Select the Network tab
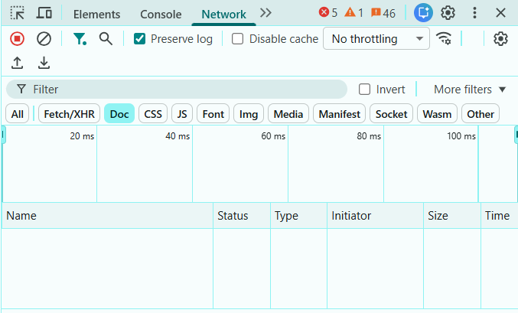Viewport: 518px width, 313px height. [x=223, y=15]
